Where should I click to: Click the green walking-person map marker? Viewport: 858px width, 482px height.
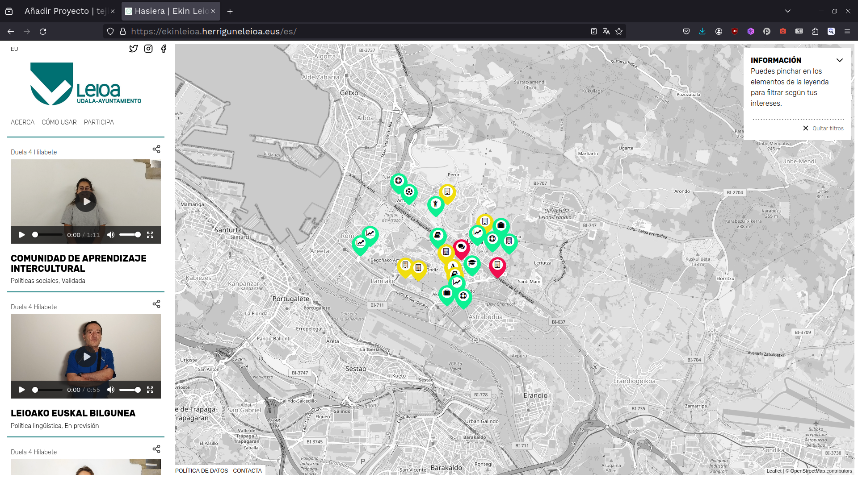point(436,205)
